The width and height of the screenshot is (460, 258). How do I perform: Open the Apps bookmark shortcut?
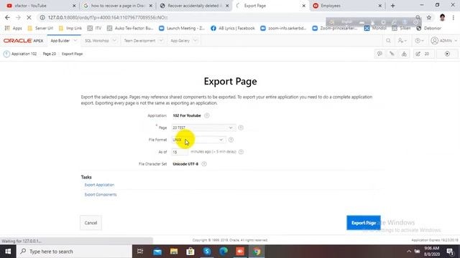(13, 28)
